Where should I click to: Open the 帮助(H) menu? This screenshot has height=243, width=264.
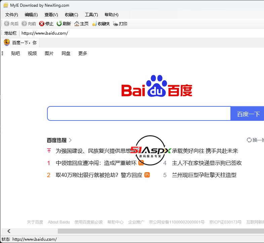click(111, 15)
